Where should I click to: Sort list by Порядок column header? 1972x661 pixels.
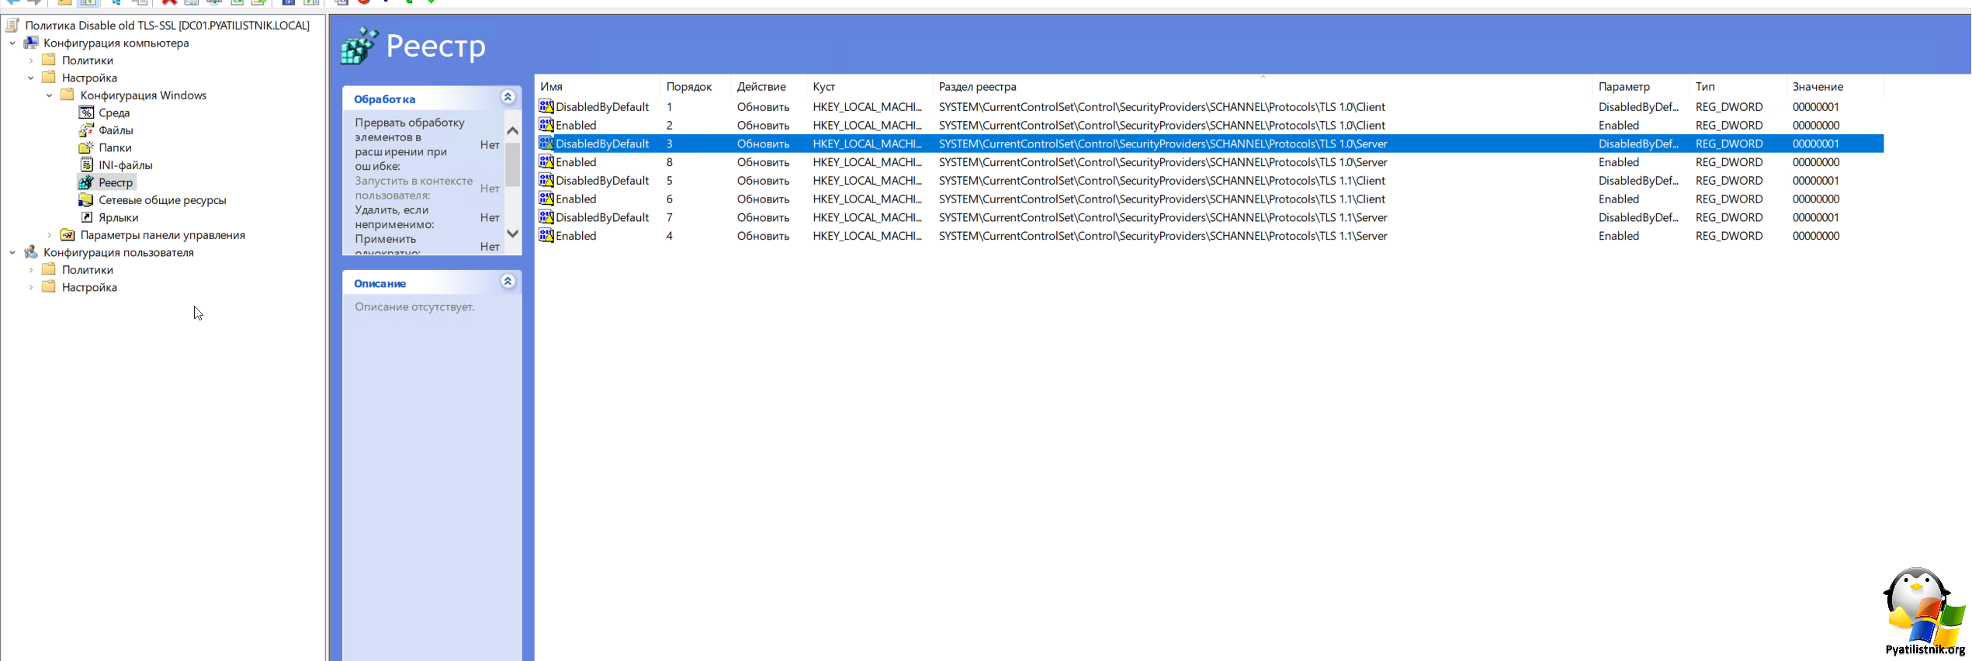(x=688, y=87)
